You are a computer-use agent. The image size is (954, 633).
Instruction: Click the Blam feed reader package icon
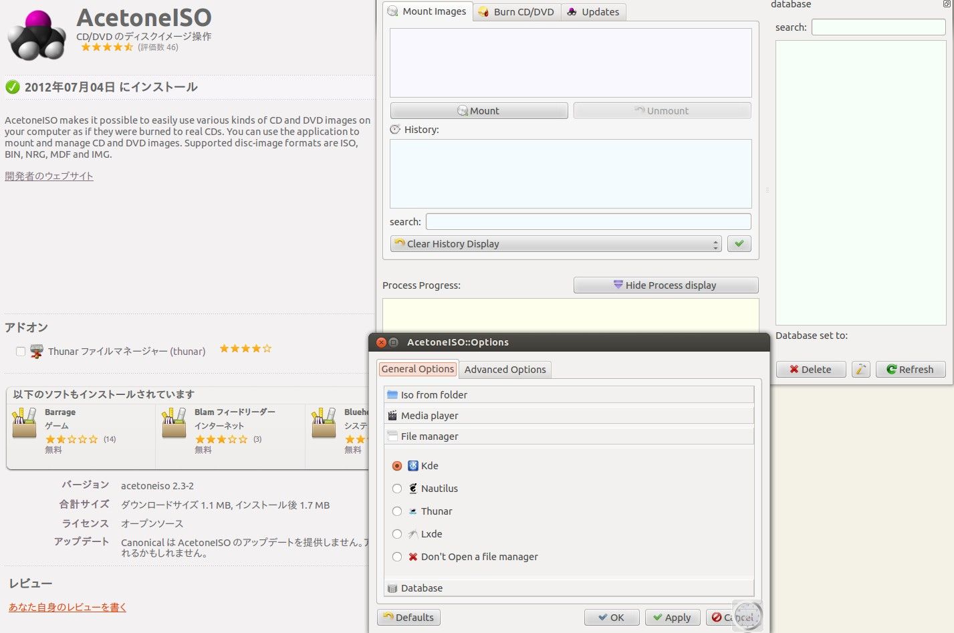(174, 423)
